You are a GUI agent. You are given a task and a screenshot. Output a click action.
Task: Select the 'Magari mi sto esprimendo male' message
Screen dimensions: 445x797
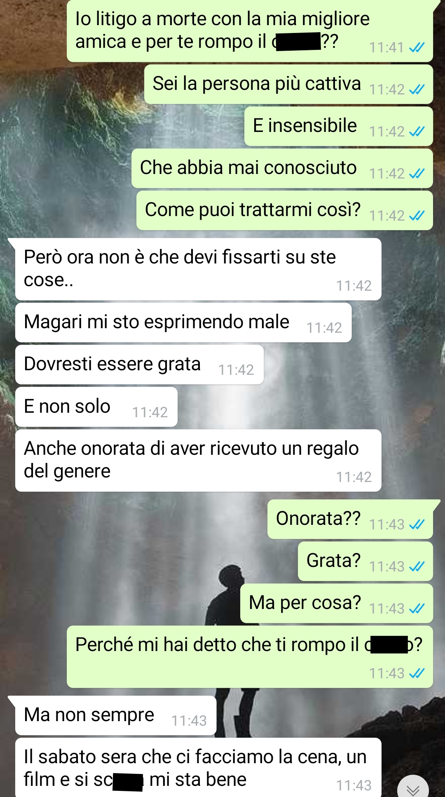point(183,322)
